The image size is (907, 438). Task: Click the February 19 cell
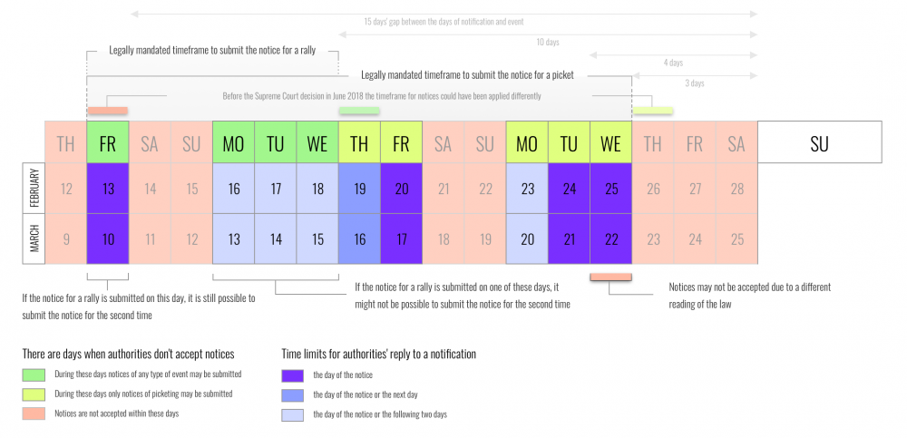click(x=359, y=189)
